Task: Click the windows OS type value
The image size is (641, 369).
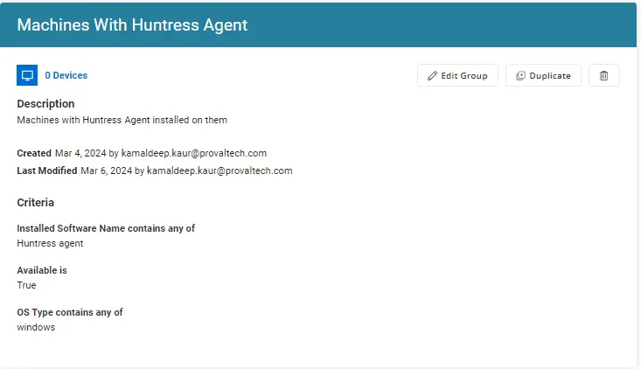Action: [x=36, y=327]
